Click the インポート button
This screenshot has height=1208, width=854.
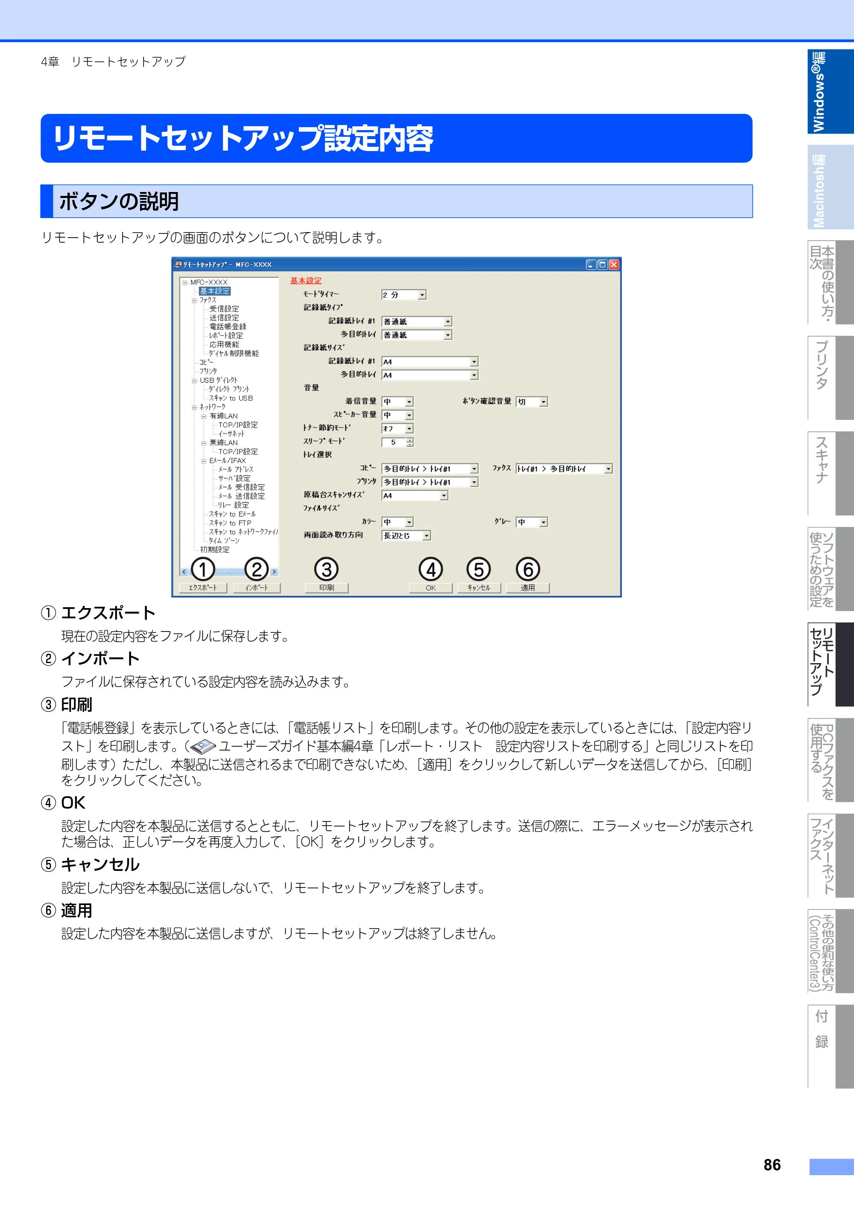(x=256, y=588)
